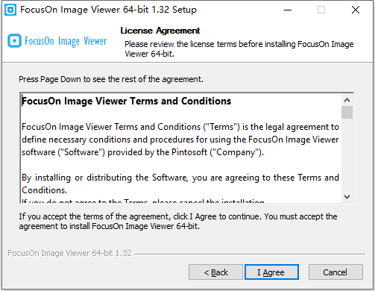Click the scroll up arrow of license text

(347, 100)
